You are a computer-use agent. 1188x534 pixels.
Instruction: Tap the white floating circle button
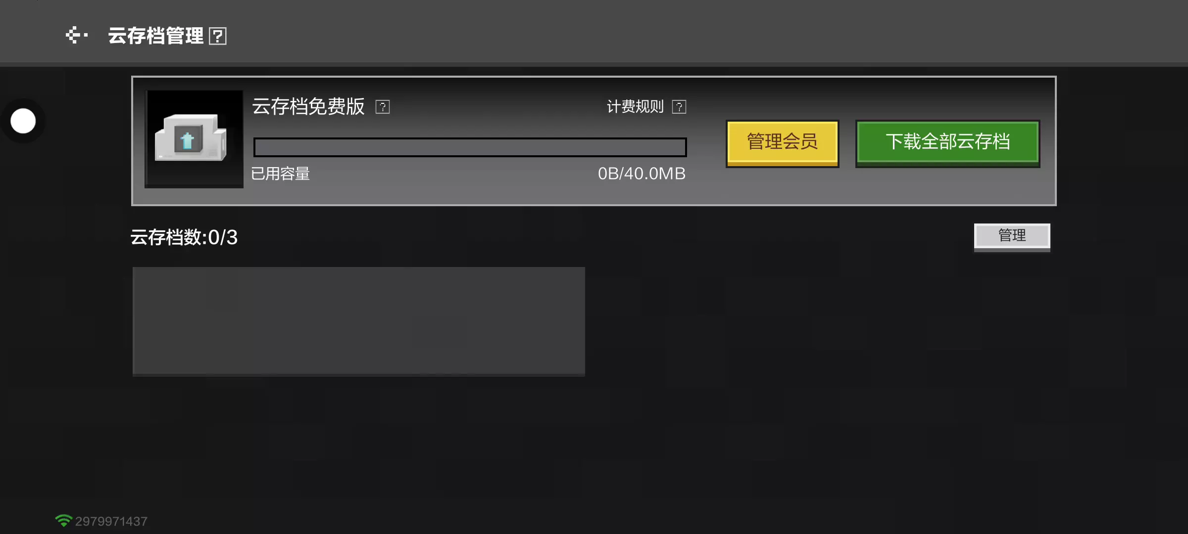pyautogui.click(x=23, y=121)
